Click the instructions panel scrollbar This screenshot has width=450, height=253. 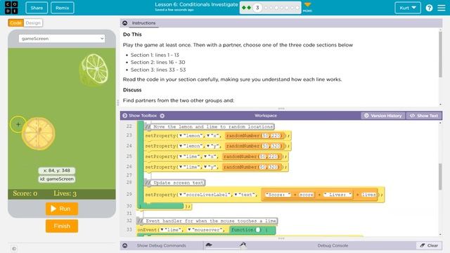coord(440,55)
